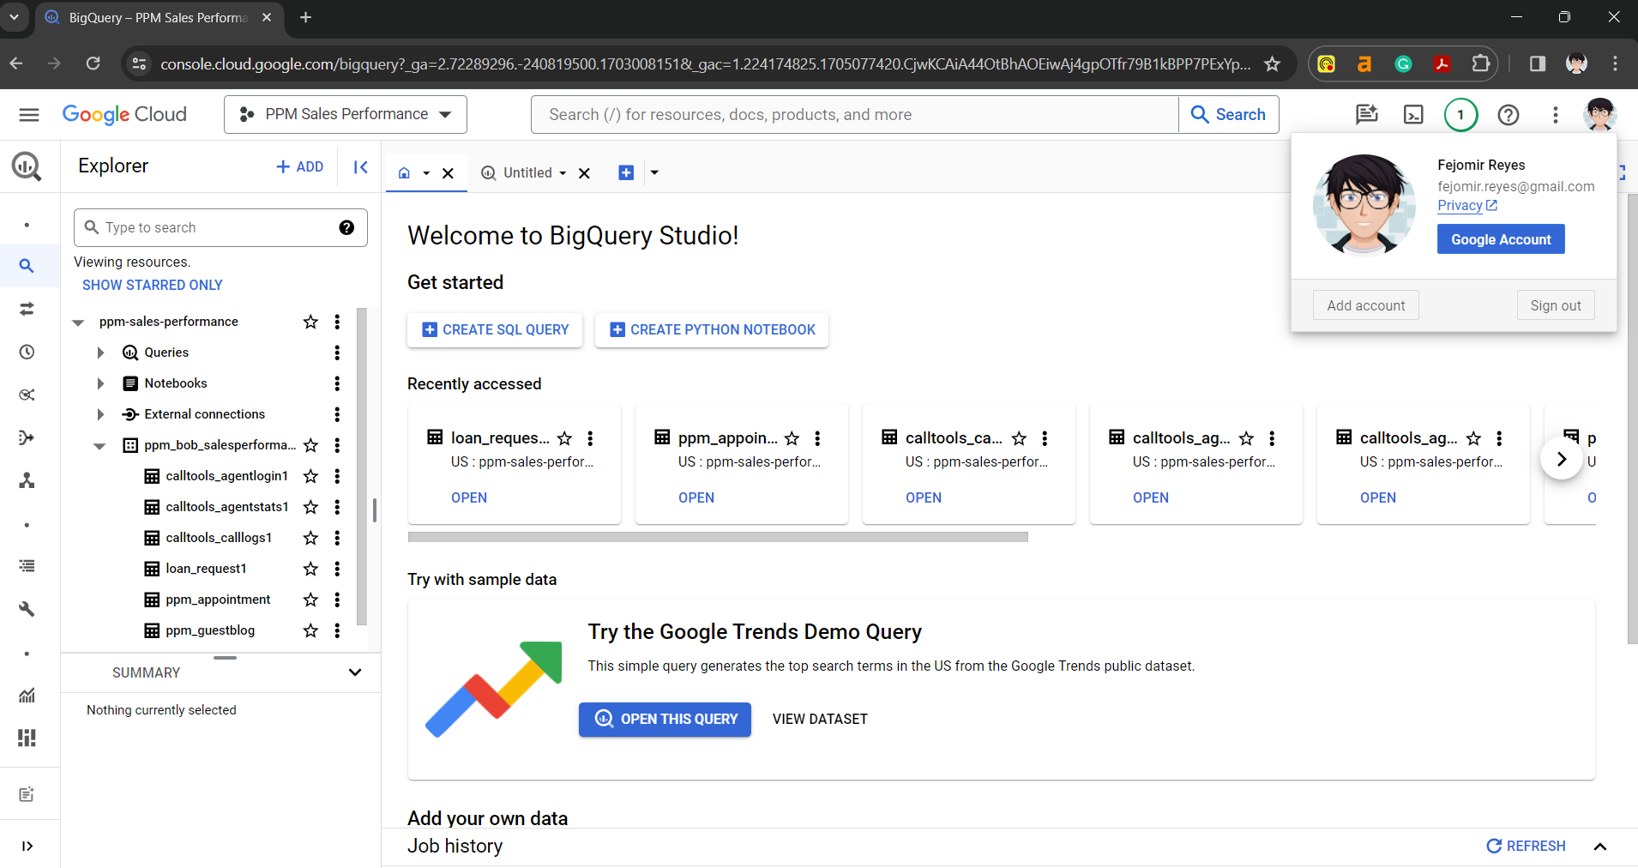Star the ppm_appoin... recent card
This screenshot has height=868, width=1638.
(x=792, y=438)
